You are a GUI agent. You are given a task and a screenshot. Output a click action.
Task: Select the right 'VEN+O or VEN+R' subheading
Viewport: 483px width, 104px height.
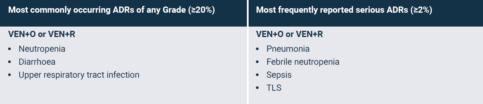point(290,34)
